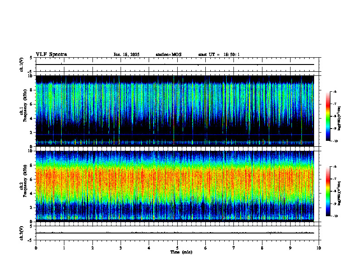
Task: Click the ch.2 spectrogram plot area
Action: (x=175, y=186)
